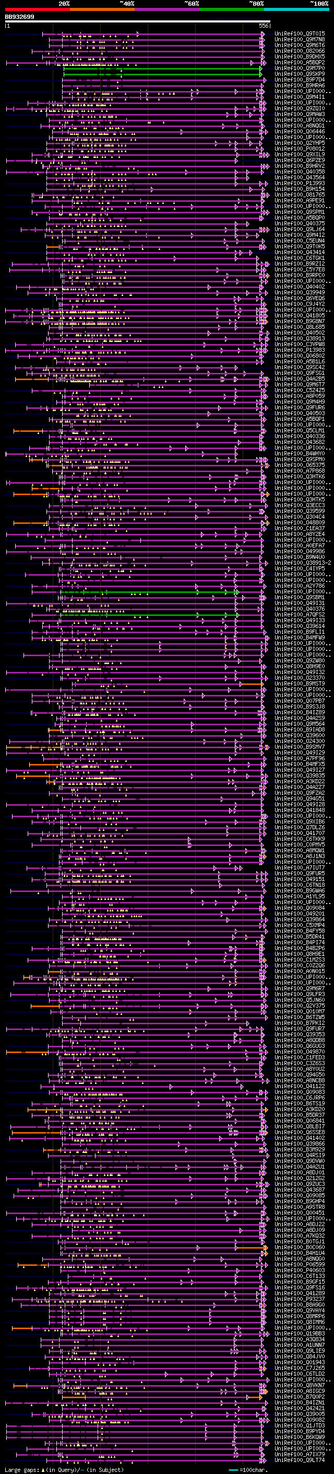Select subject label UniRef100_Q9XIL9
This screenshot has height=1474, width=334.
click(x=300, y=154)
